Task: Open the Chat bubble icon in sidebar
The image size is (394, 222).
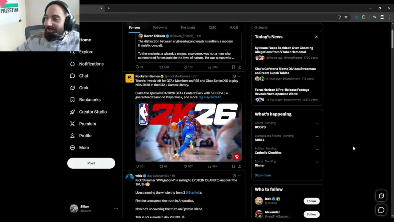Action: [72, 76]
